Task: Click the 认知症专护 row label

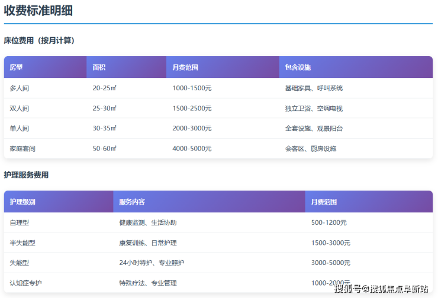Action: pos(26,283)
